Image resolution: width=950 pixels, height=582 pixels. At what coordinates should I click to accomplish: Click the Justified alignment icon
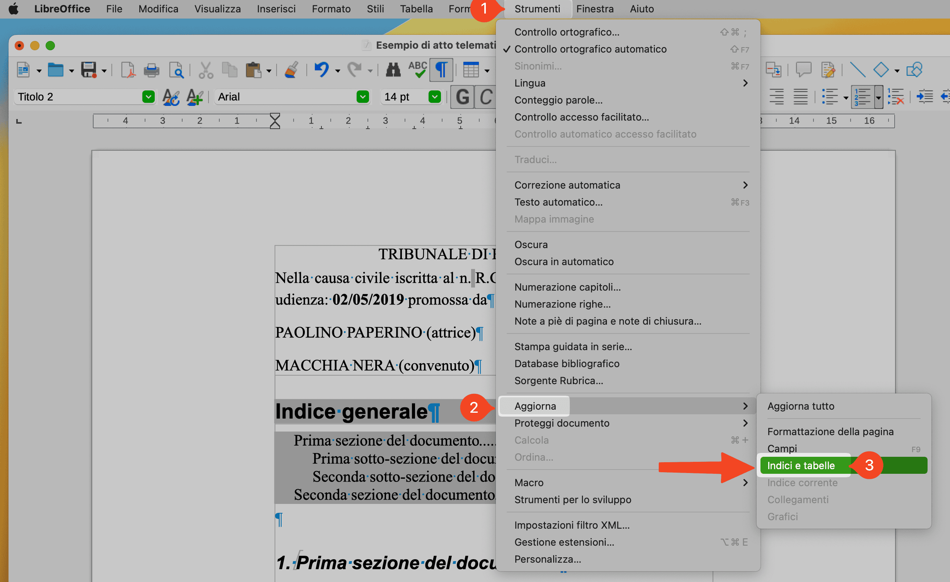pyautogui.click(x=800, y=97)
